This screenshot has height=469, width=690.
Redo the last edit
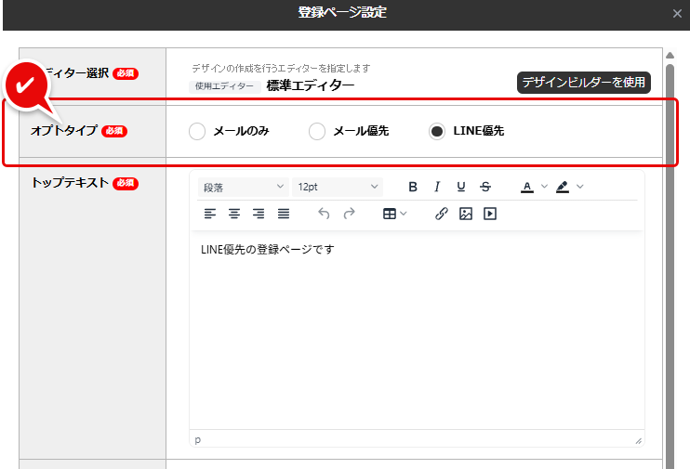coord(349,214)
